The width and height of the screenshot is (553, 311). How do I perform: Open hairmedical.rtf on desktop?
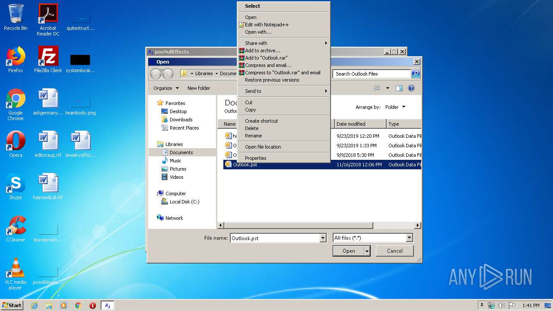pos(48,187)
